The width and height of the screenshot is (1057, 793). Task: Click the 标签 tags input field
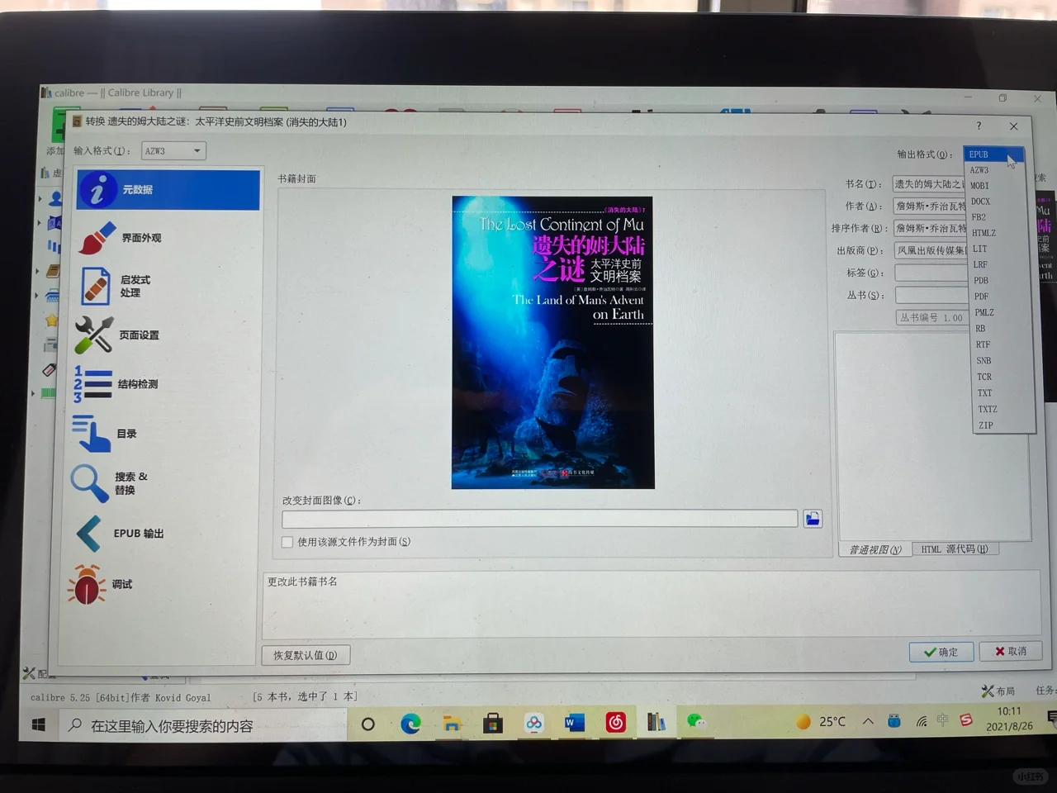(x=932, y=273)
